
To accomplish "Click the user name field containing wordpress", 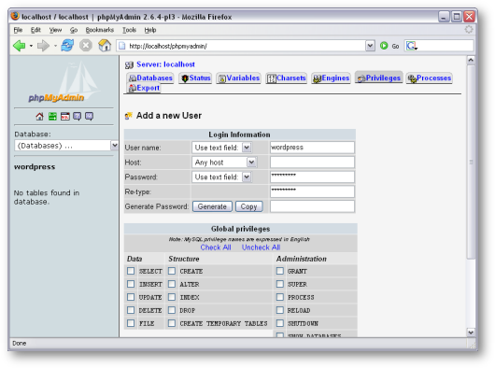I will (x=312, y=148).
